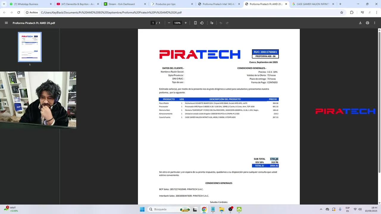Viewport: 381px width, 214px height.
Task: Open the media control icon in Chrome toolbar
Action: tap(362, 12)
